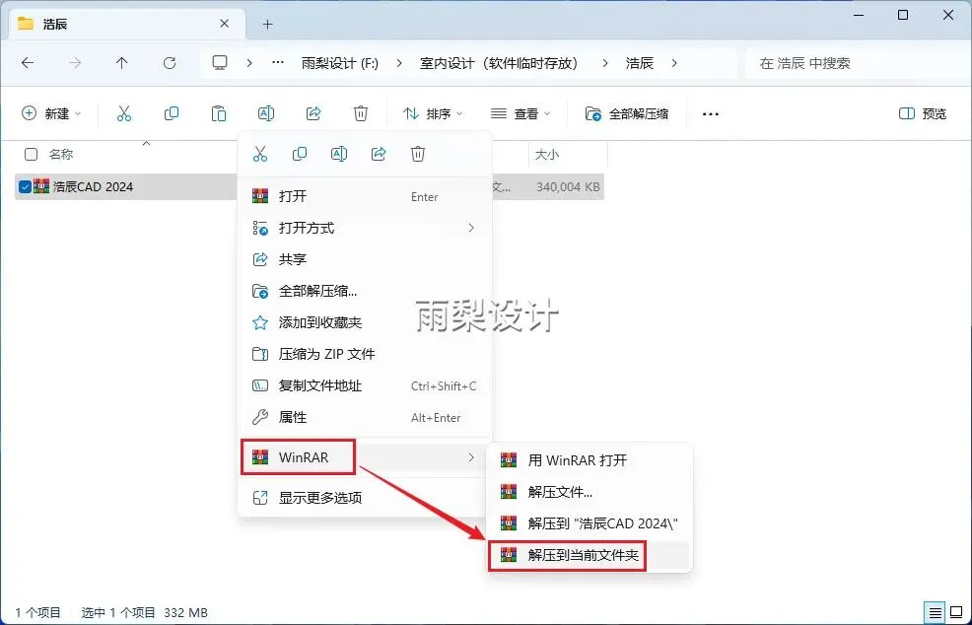The image size is (972, 625).
Task: Open a new tab with plus button
Action: point(268,25)
